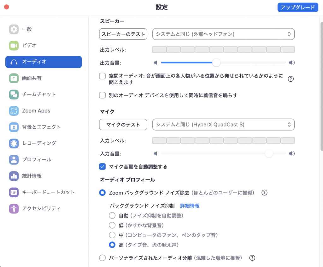Click the レコーディング record icon
This screenshot has height=267, width=323.
click(14, 143)
